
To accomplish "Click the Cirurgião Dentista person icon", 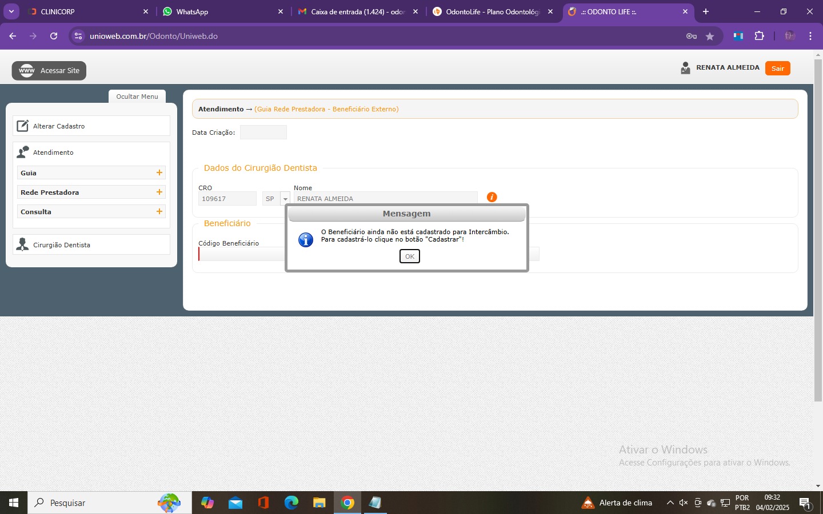I will (x=23, y=244).
